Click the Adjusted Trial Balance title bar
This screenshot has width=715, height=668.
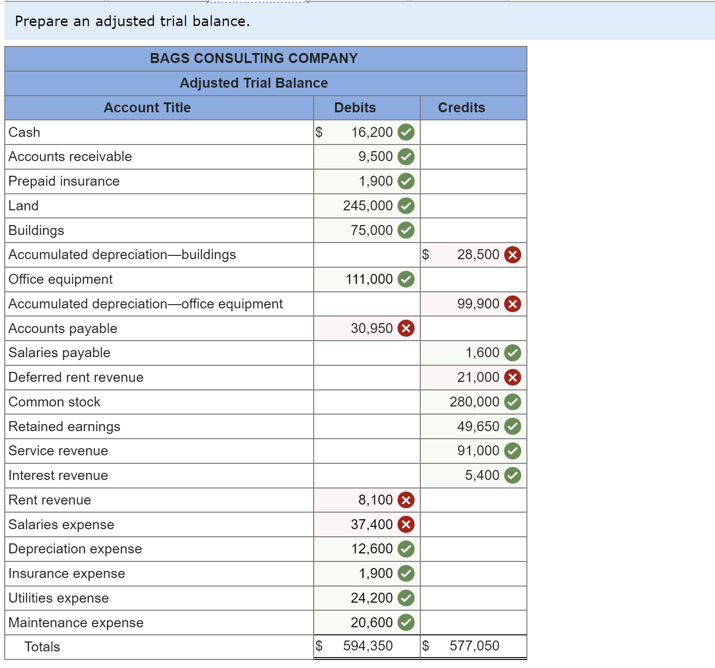click(x=253, y=83)
